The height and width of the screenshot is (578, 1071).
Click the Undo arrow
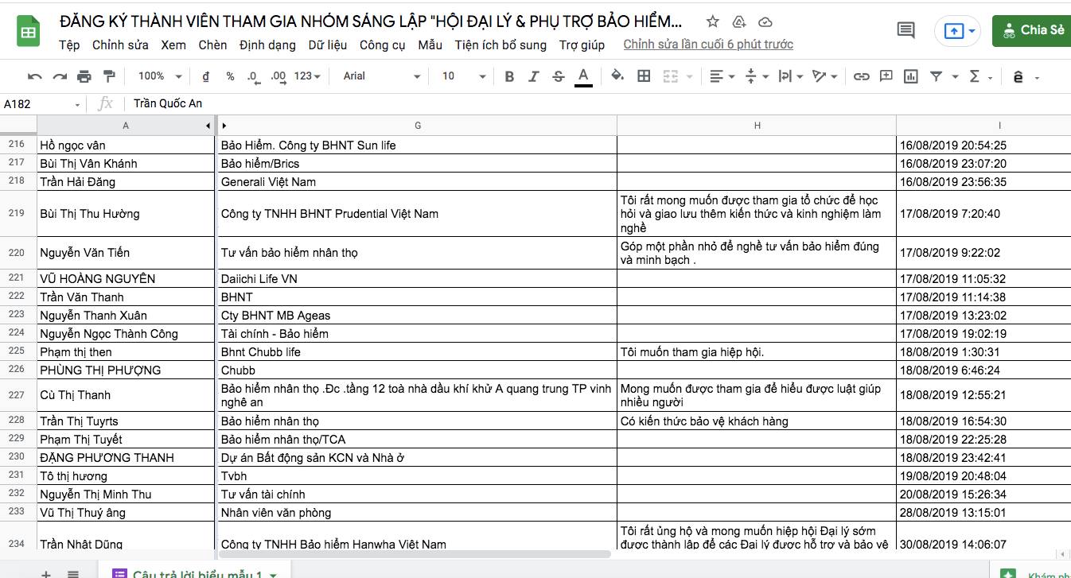(x=35, y=76)
